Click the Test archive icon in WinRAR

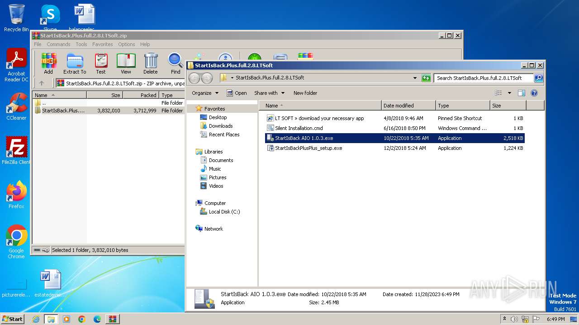pos(101,63)
